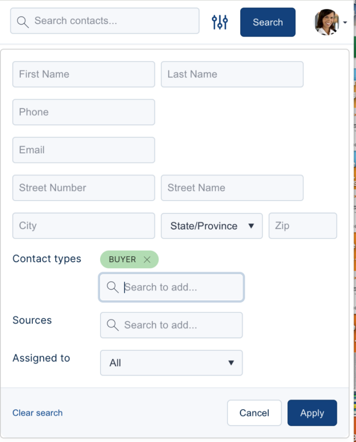This screenshot has height=442, width=356.
Task: Apply the current search filters
Action: pos(312,413)
